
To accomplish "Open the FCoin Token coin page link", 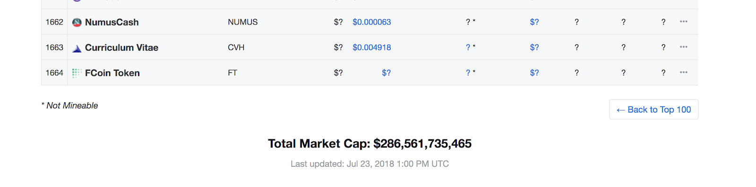I will click(112, 73).
